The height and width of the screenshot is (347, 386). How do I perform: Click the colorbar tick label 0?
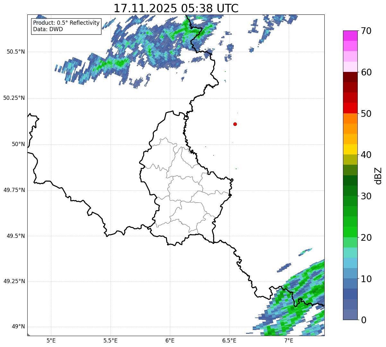364,320
